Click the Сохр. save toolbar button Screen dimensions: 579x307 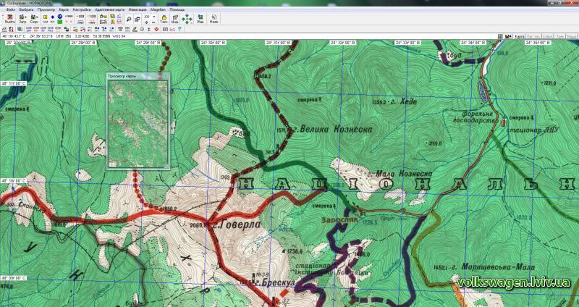pos(34,19)
